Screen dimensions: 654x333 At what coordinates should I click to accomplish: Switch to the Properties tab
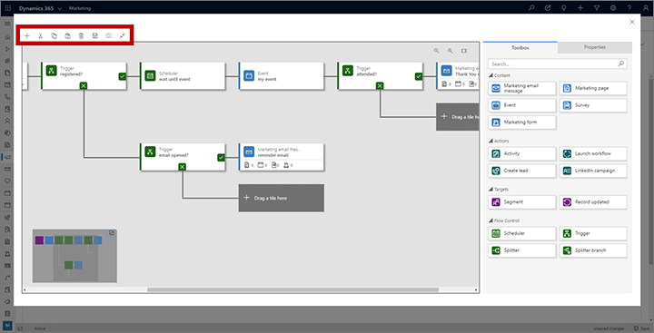(595, 47)
